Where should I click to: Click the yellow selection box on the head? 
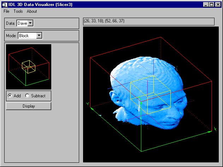pyautogui.click(x=151, y=94)
